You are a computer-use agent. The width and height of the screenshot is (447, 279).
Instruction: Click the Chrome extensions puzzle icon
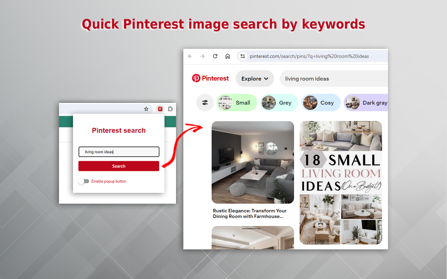coord(170,109)
